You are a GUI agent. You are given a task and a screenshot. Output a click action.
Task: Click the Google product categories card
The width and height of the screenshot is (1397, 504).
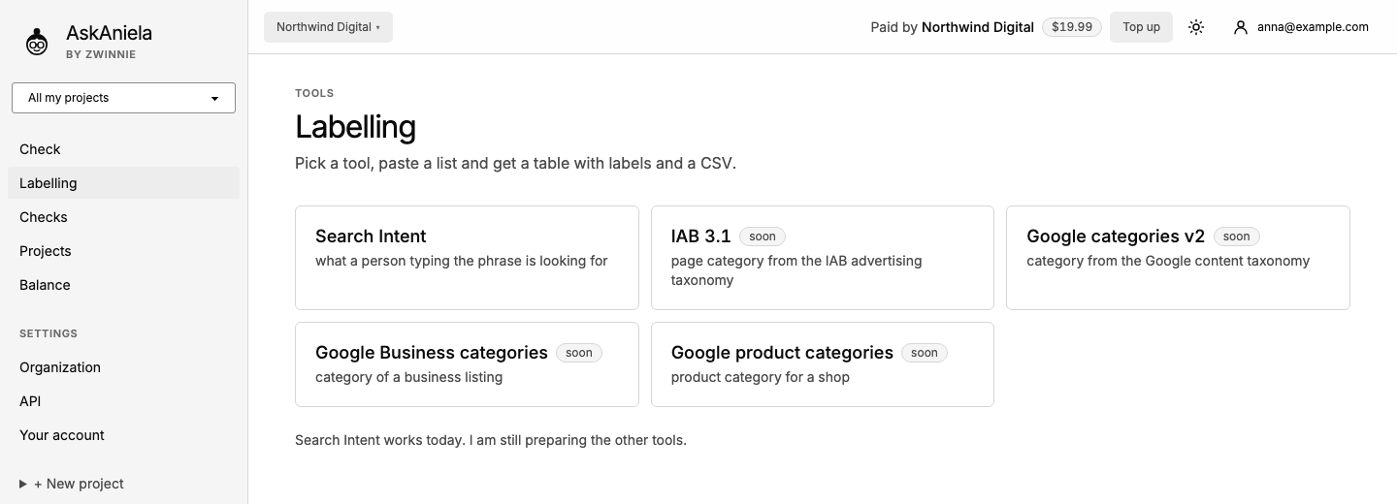click(823, 364)
